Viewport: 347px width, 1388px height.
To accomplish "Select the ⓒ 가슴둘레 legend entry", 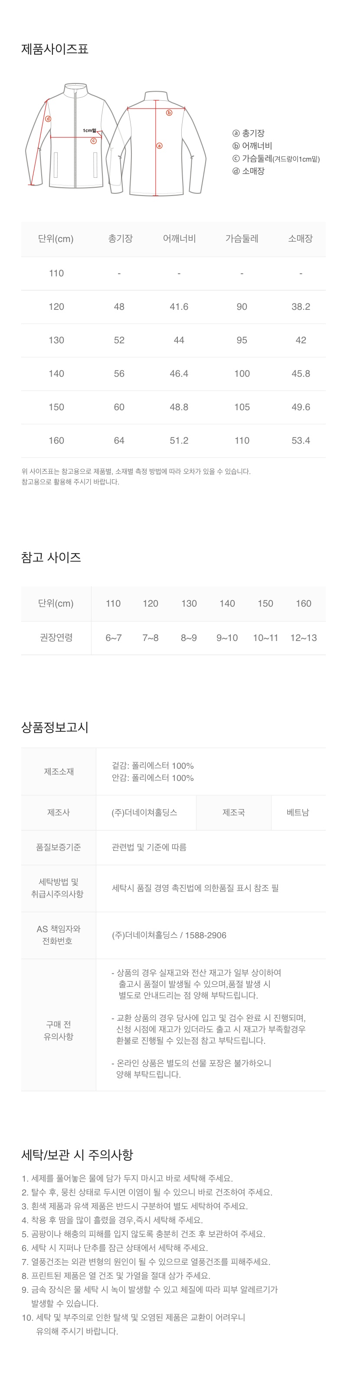I will click(275, 159).
